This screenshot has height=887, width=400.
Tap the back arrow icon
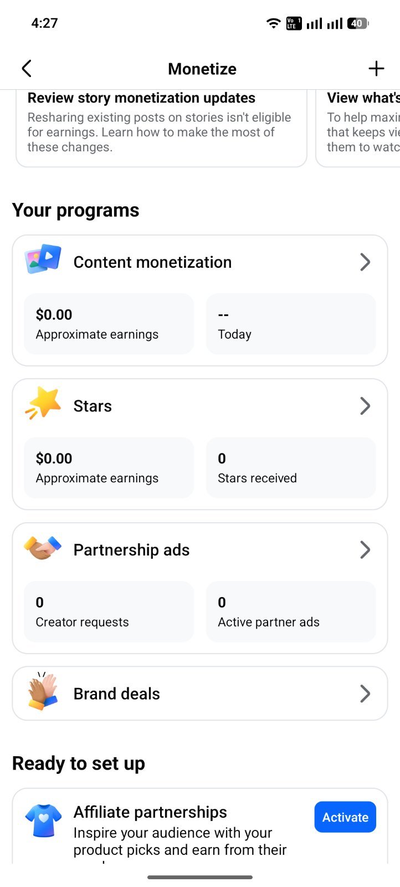pyautogui.click(x=26, y=69)
